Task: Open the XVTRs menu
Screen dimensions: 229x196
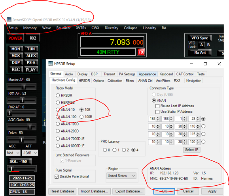Action: (81, 28)
